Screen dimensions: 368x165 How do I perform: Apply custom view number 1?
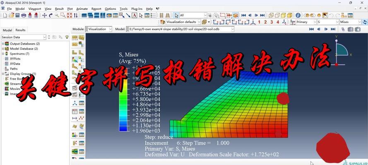point(259,22)
